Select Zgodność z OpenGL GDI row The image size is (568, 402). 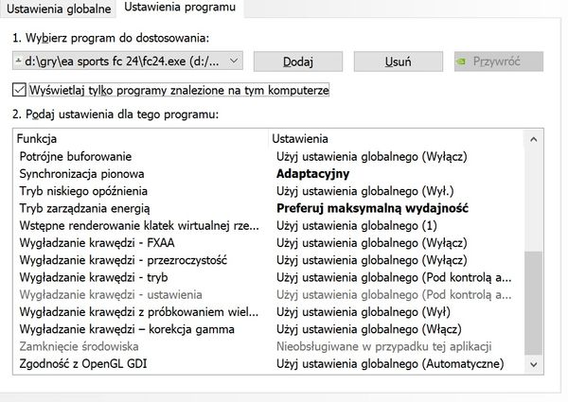[84, 363]
